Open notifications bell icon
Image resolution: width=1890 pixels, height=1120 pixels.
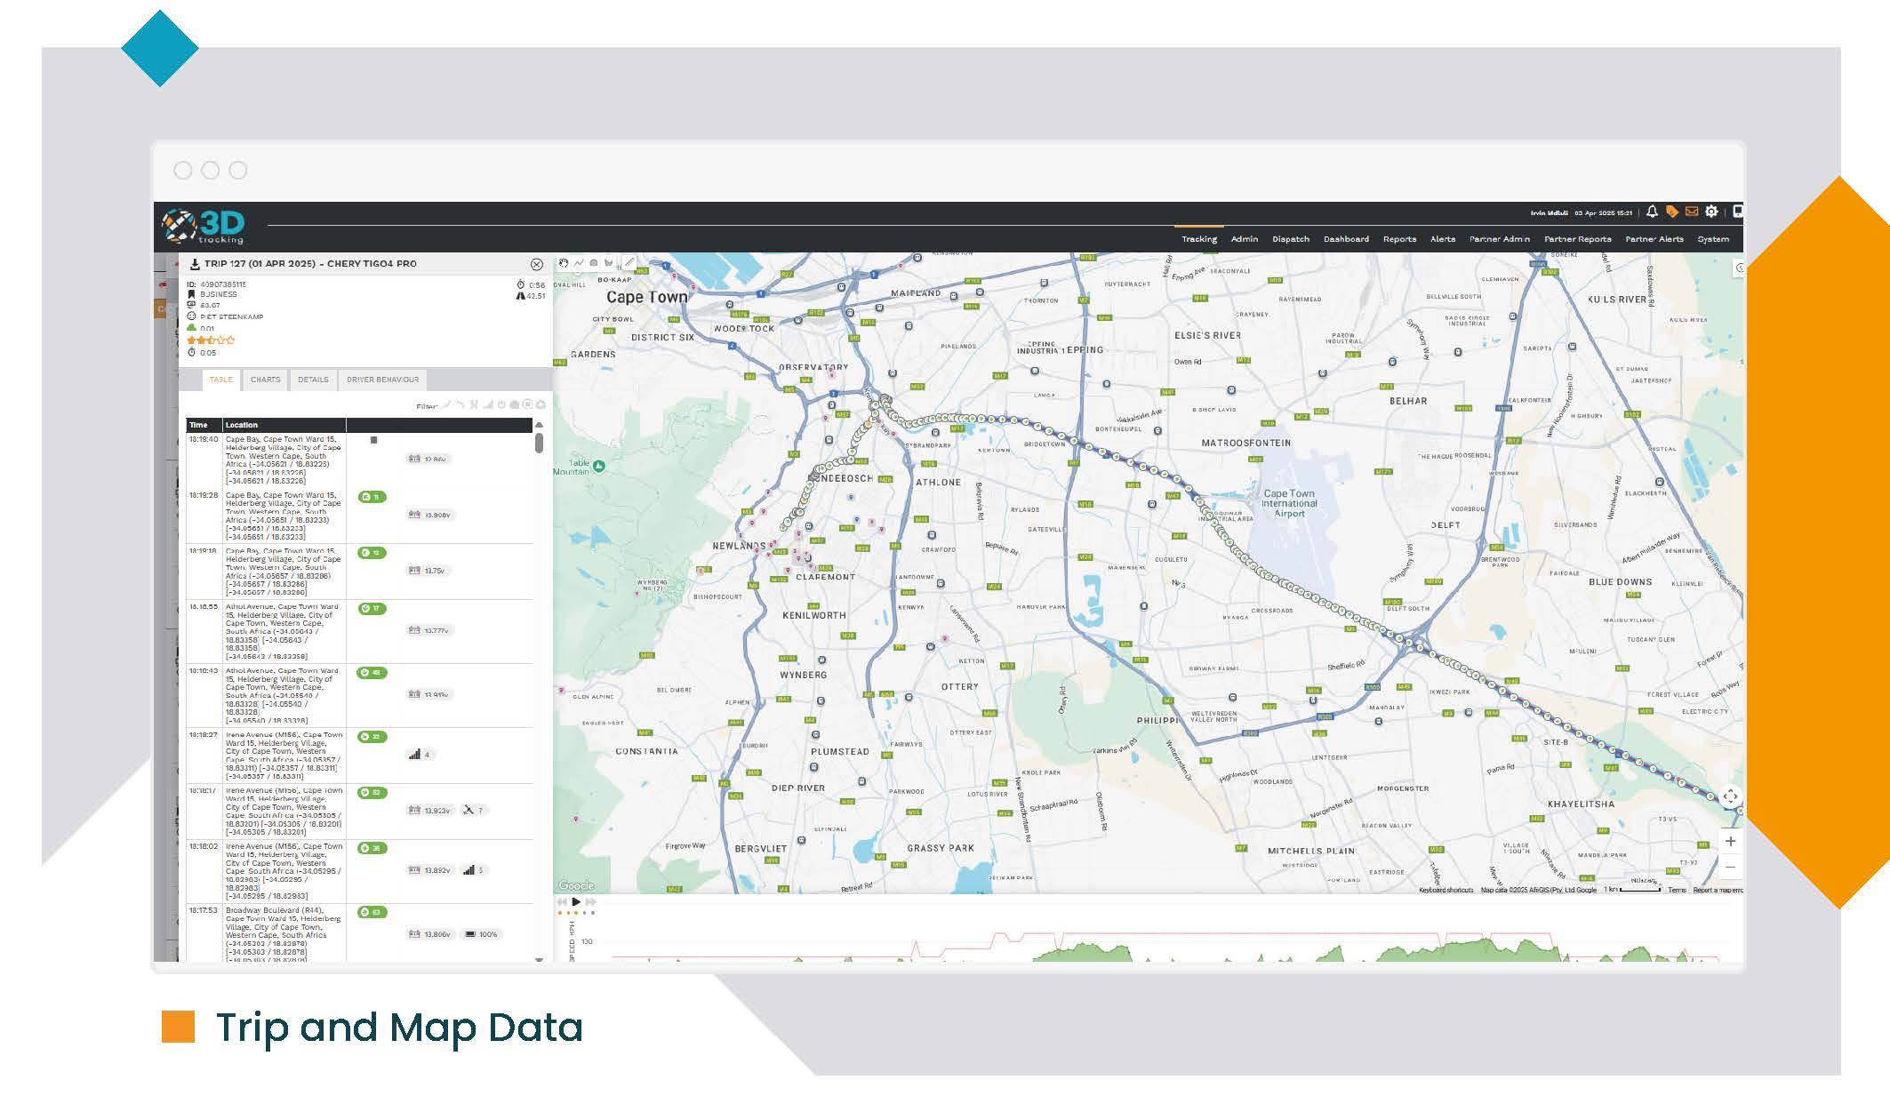click(x=1652, y=212)
